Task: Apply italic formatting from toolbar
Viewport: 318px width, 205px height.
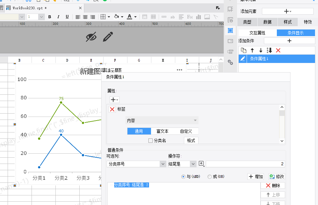Action: (x=58, y=17)
